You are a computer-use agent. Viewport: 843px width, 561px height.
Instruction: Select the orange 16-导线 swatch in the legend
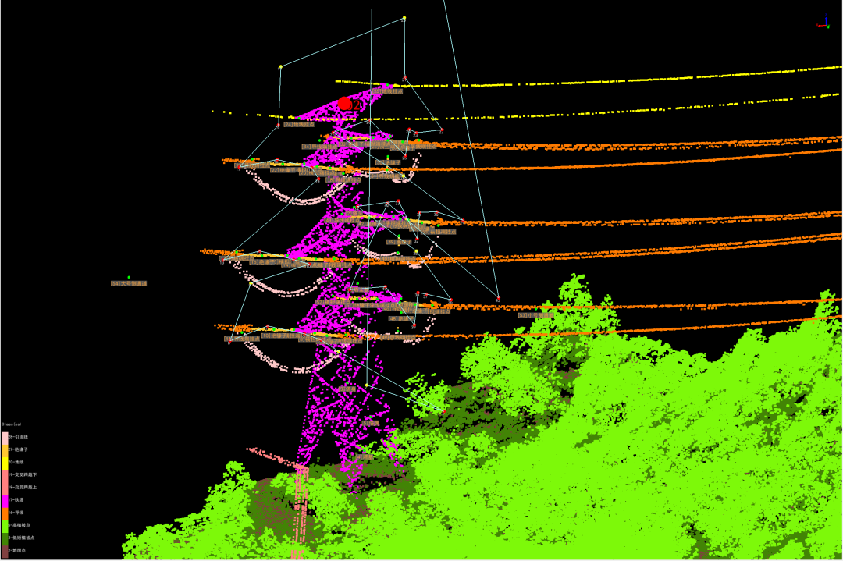5,512
